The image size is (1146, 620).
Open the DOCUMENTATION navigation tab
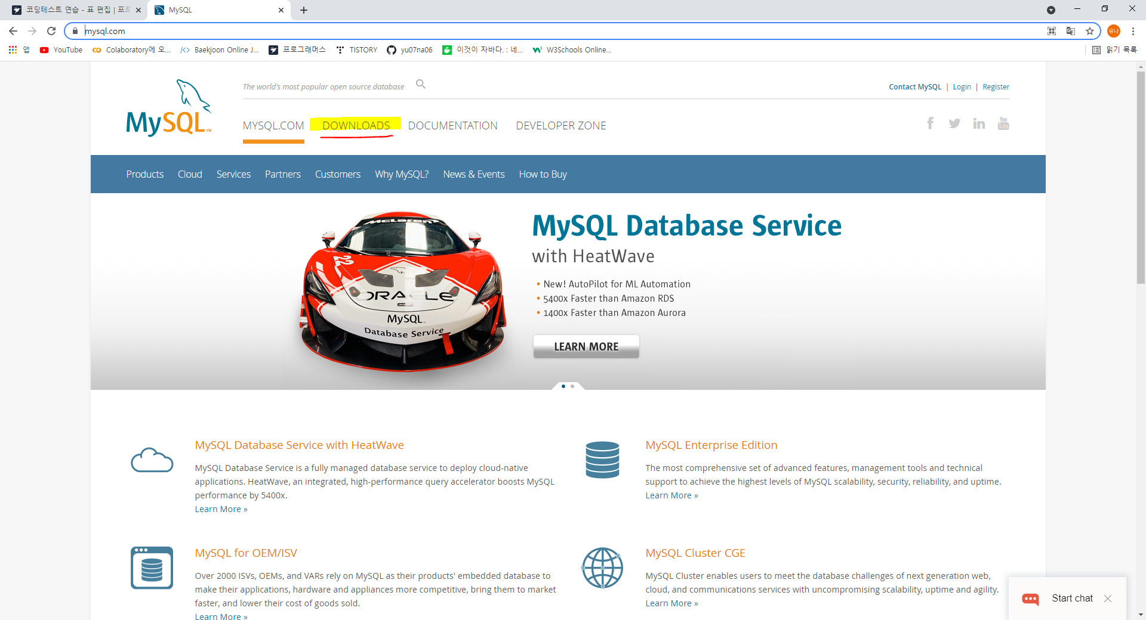point(453,126)
